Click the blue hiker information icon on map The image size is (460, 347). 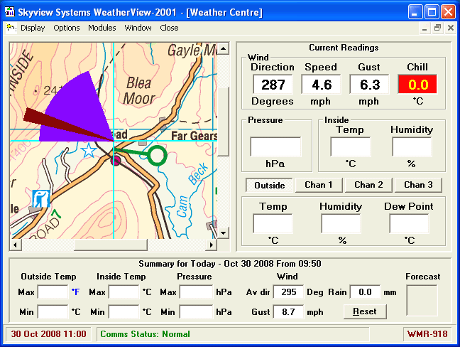pos(40,198)
